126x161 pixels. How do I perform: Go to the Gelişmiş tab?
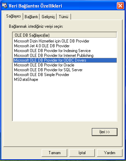[48, 17]
